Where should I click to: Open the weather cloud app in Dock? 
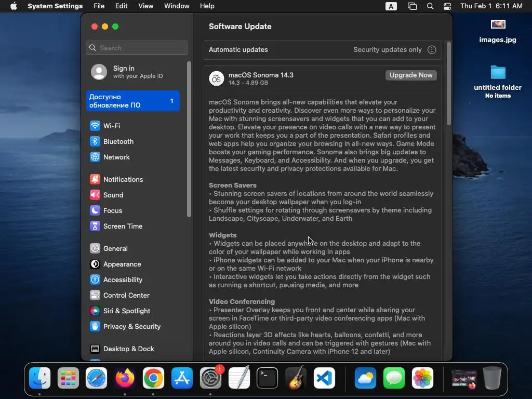point(365,378)
